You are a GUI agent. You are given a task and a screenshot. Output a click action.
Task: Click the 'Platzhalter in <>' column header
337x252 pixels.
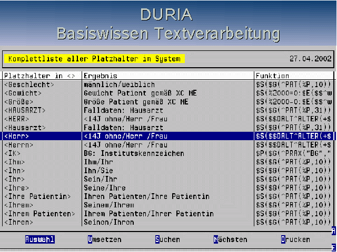[39, 76]
